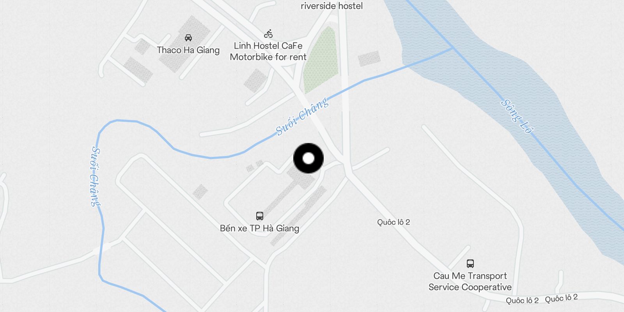Viewport: 624px width, 312px height.
Task: Click the Quốc lô 2 label near bus station
Action: (394, 222)
